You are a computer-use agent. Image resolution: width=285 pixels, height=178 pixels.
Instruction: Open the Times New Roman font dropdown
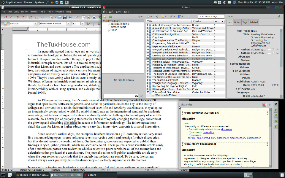(69, 23)
